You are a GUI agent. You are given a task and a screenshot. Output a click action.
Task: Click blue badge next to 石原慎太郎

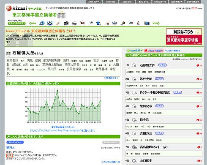(x=163, y=65)
